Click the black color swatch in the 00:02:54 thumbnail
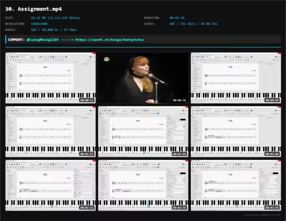This screenshot has height=221, width=286. (x=183, y=173)
